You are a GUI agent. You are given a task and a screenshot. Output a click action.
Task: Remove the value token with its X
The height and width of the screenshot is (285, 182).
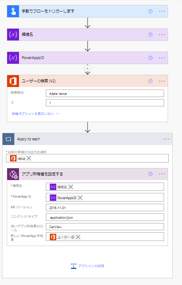[29, 158]
